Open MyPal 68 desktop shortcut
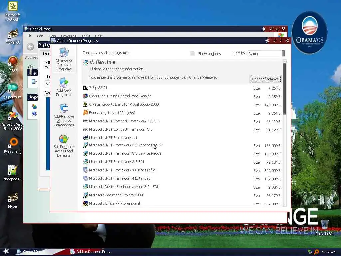The height and width of the screenshot is (256, 341). (13, 37)
